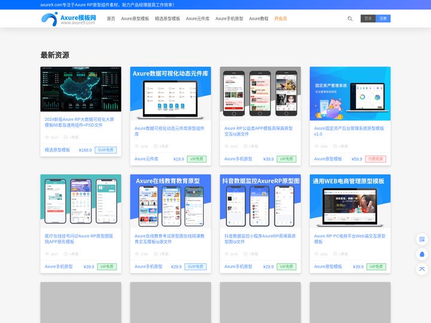Open Axure原型模板 nav item
431x323 pixels.
click(x=135, y=19)
